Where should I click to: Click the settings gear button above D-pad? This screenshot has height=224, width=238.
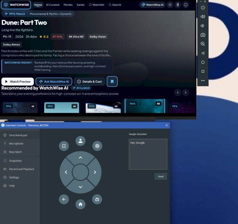(x=97, y=146)
